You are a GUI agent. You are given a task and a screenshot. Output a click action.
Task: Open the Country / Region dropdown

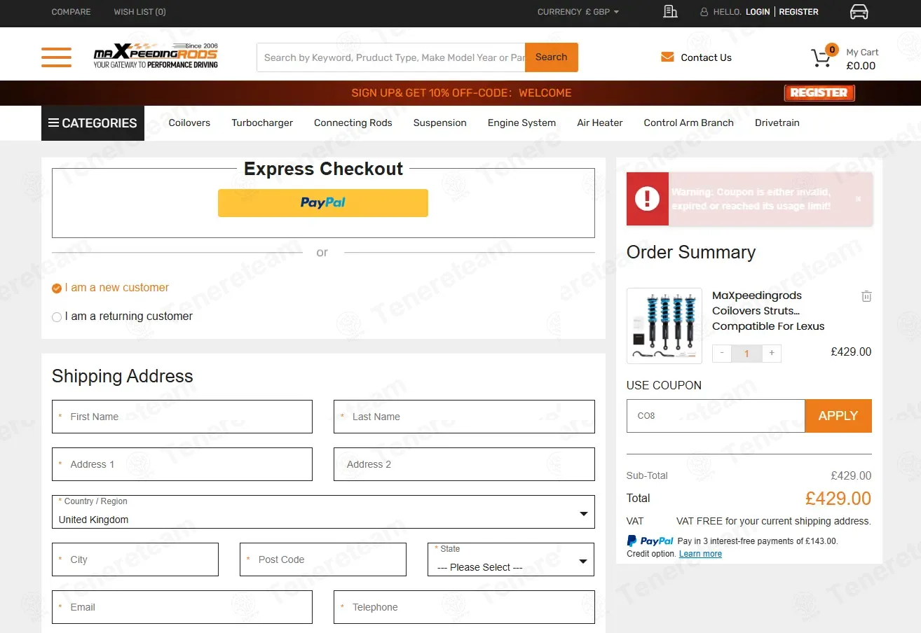[x=323, y=512]
